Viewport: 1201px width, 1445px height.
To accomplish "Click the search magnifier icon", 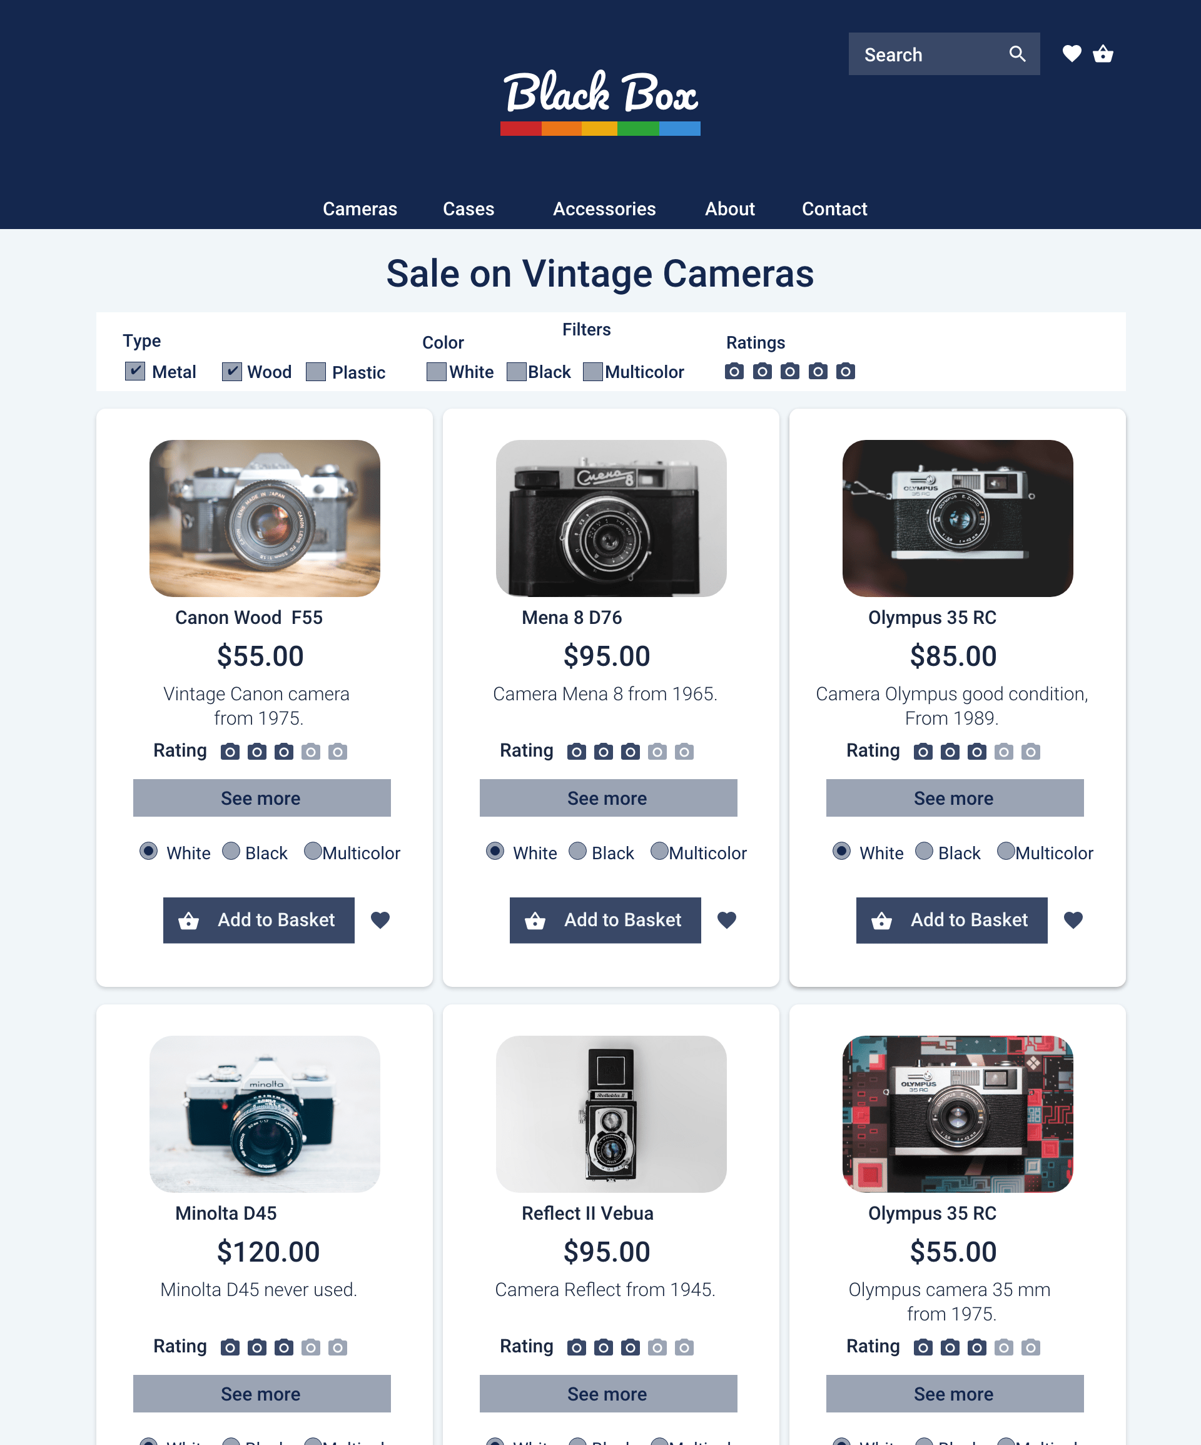I will pyautogui.click(x=1017, y=54).
